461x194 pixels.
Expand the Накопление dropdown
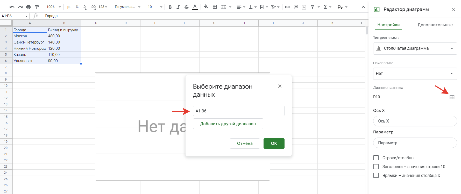pyautogui.click(x=415, y=74)
